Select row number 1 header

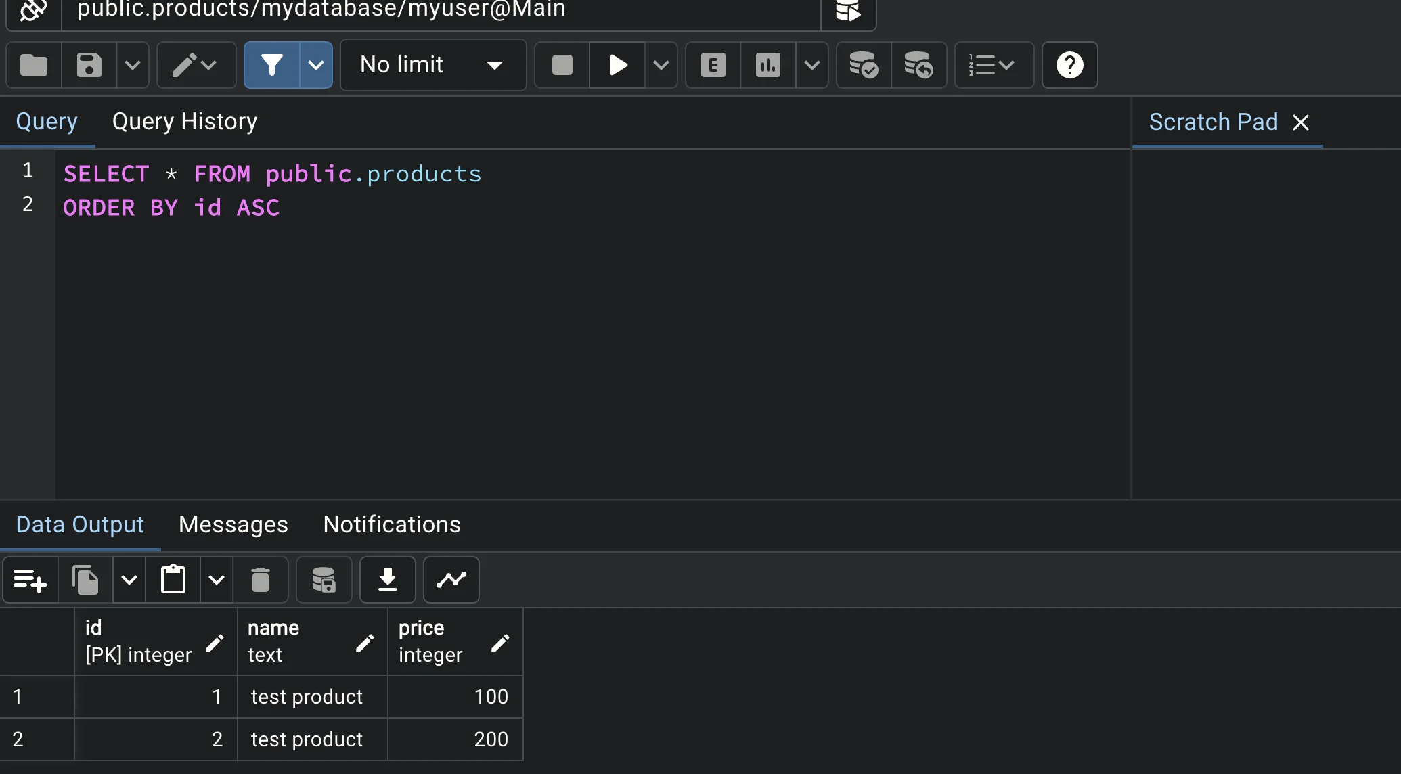pos(37,697)
